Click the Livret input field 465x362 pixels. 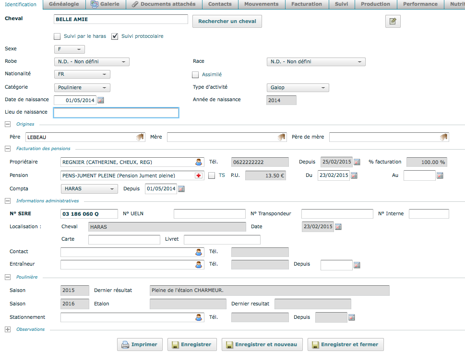pyautogui.click(x=222, y=240)
